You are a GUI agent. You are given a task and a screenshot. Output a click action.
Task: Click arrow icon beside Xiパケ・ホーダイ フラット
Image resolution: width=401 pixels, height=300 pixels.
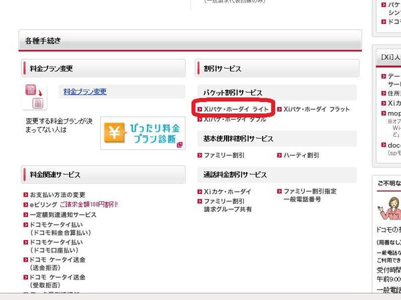click(x=279, y=109)
